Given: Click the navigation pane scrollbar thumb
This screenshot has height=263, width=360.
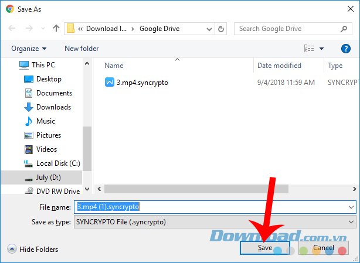Looking at the screenshot, I should [87, 149].
